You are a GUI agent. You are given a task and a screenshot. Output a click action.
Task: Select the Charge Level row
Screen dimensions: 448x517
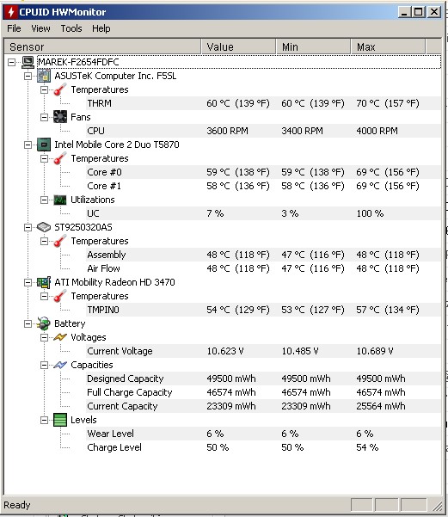point(263,447)
